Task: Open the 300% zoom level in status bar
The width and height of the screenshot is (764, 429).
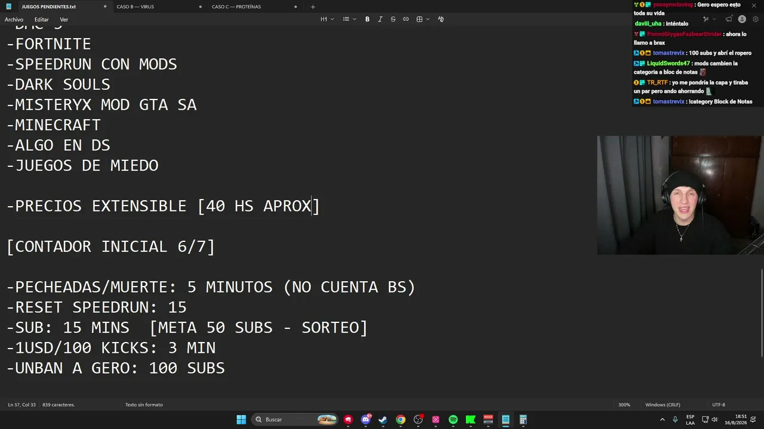Action: coord(624,405)
